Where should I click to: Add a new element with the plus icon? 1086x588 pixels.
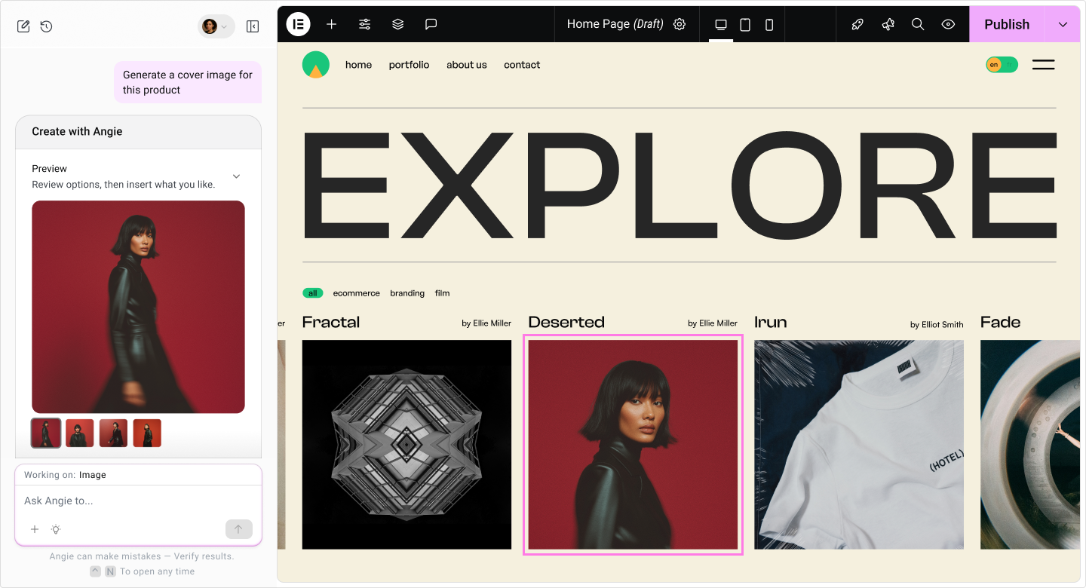(x=331, y=23)
